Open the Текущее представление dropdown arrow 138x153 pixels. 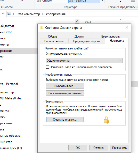[120, 2]
